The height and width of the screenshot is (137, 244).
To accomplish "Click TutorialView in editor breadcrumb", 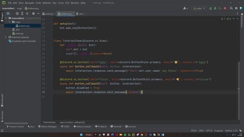I will point(49,123).
